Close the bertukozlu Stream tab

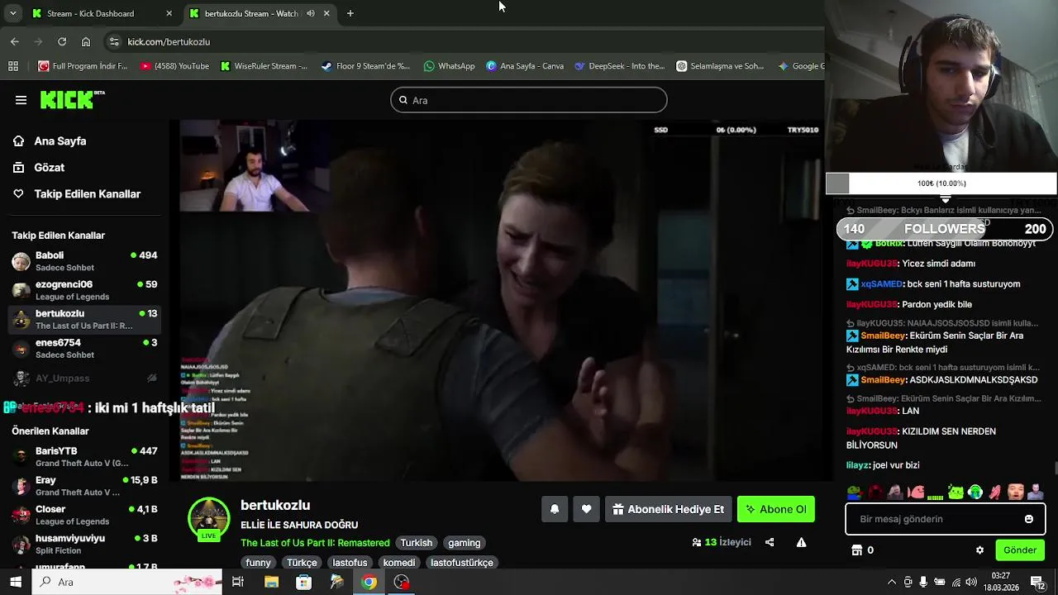click(x=326, y=13)
